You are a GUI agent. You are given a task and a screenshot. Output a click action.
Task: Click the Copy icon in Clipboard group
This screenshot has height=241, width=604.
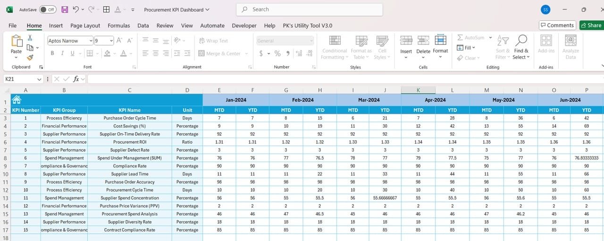pyautogui.click(x=30, y=48)
